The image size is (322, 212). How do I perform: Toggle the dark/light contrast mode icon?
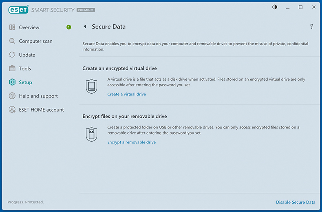pos(275,7)
